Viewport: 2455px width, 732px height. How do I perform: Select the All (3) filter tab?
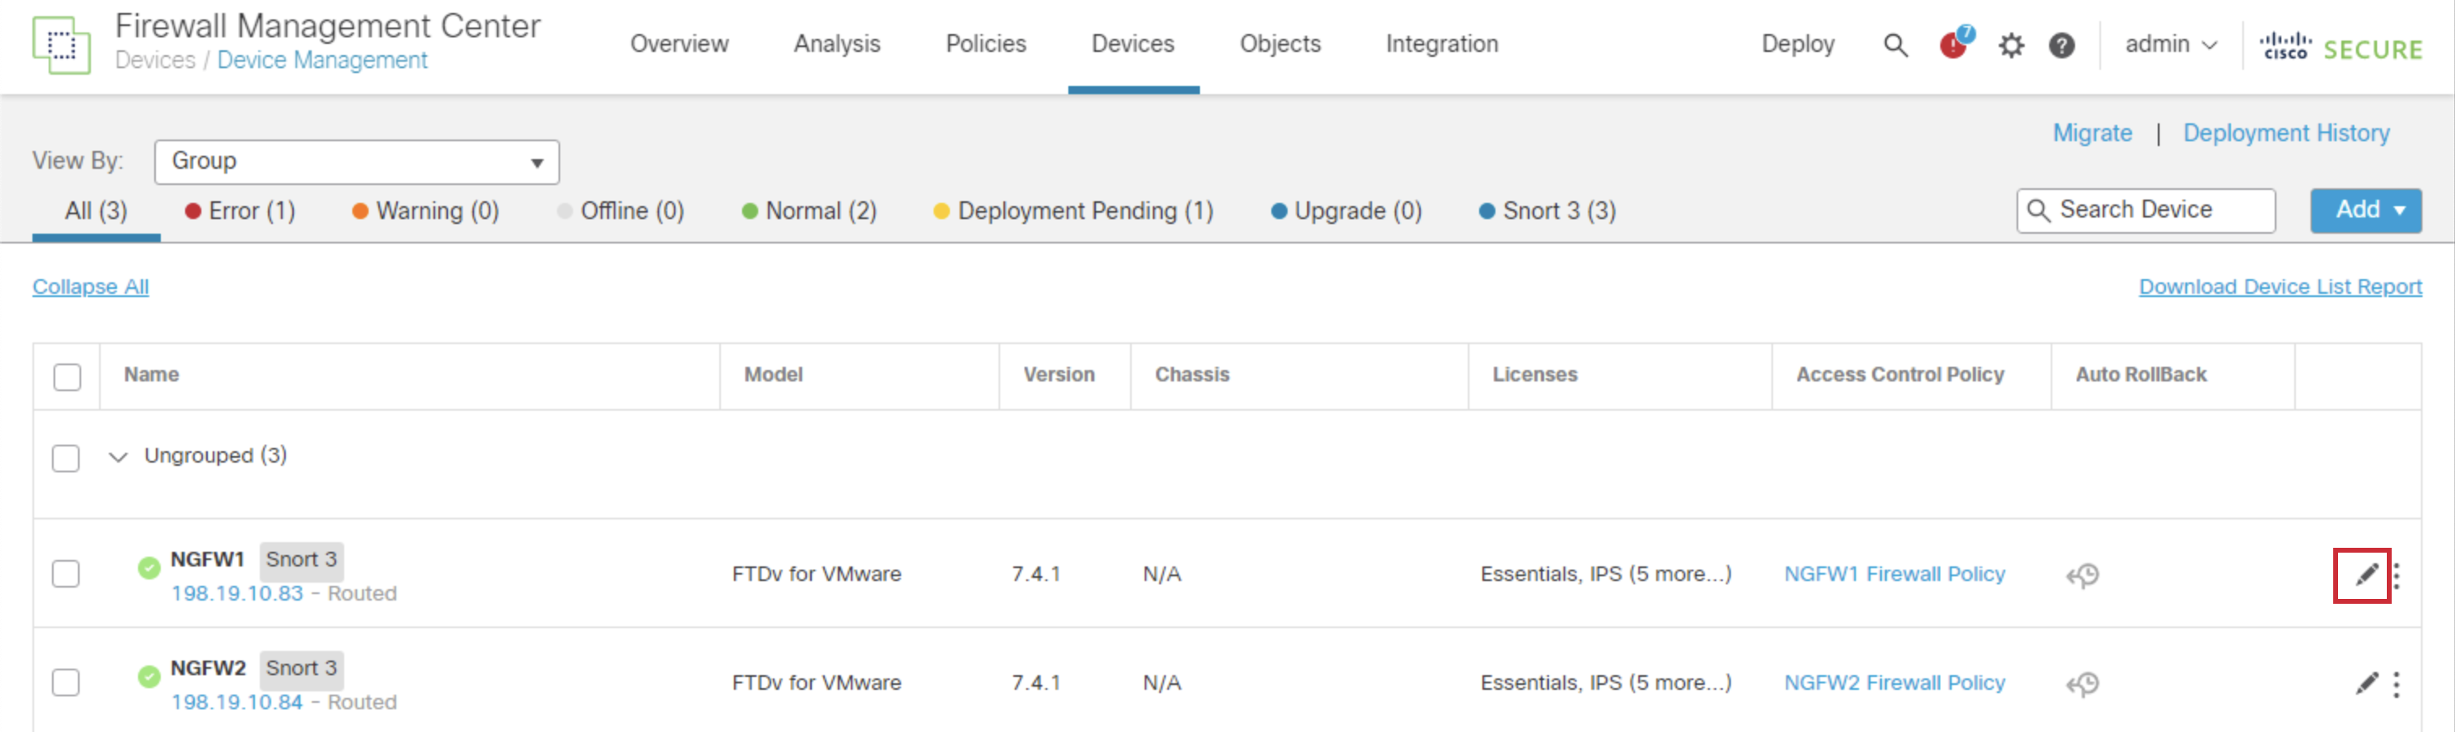(95, 211)
